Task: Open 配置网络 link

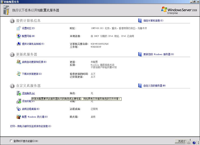Action: pyautogui.click(x=28, y=36)
